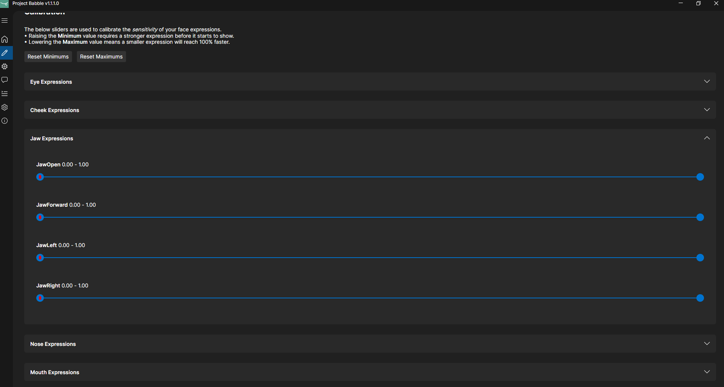This screenshot has width=724, height=387.
Task: Open the About info icon
Action: pos(5,121)
